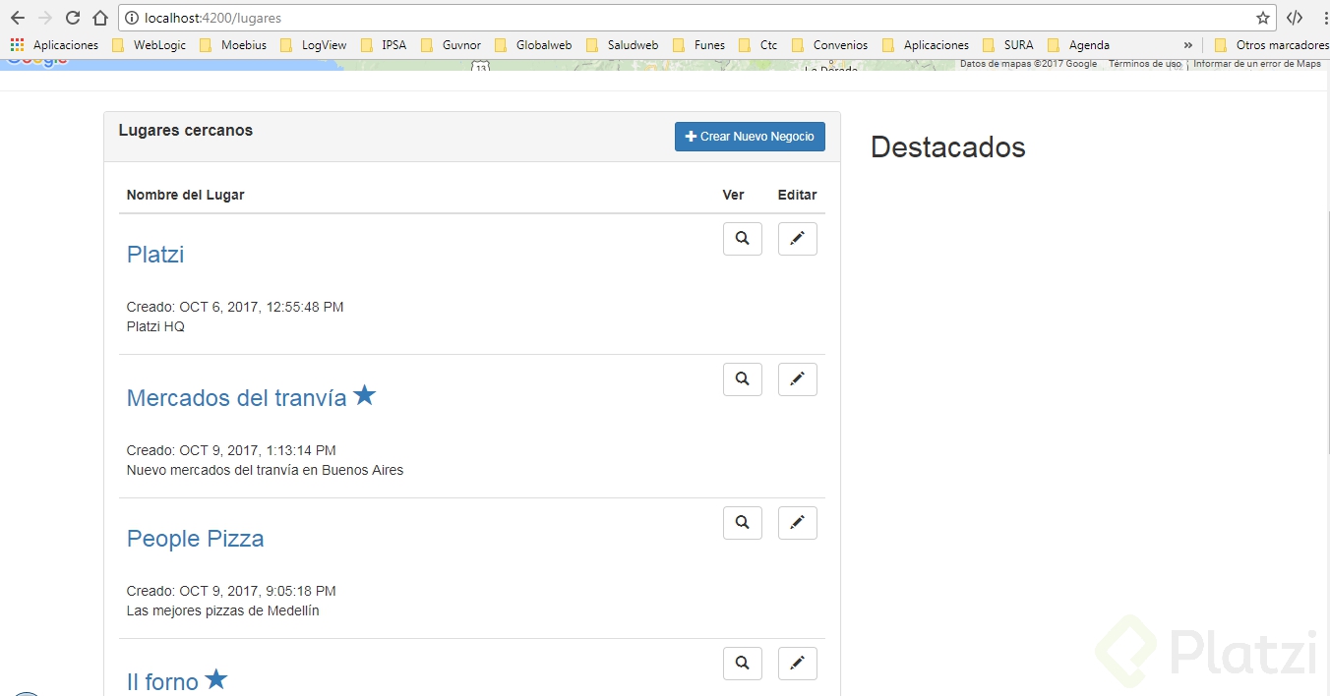1330x696 pixels.
Task: Click star icon next to Mercados del tranvía
Action: [x=365, y=395]
